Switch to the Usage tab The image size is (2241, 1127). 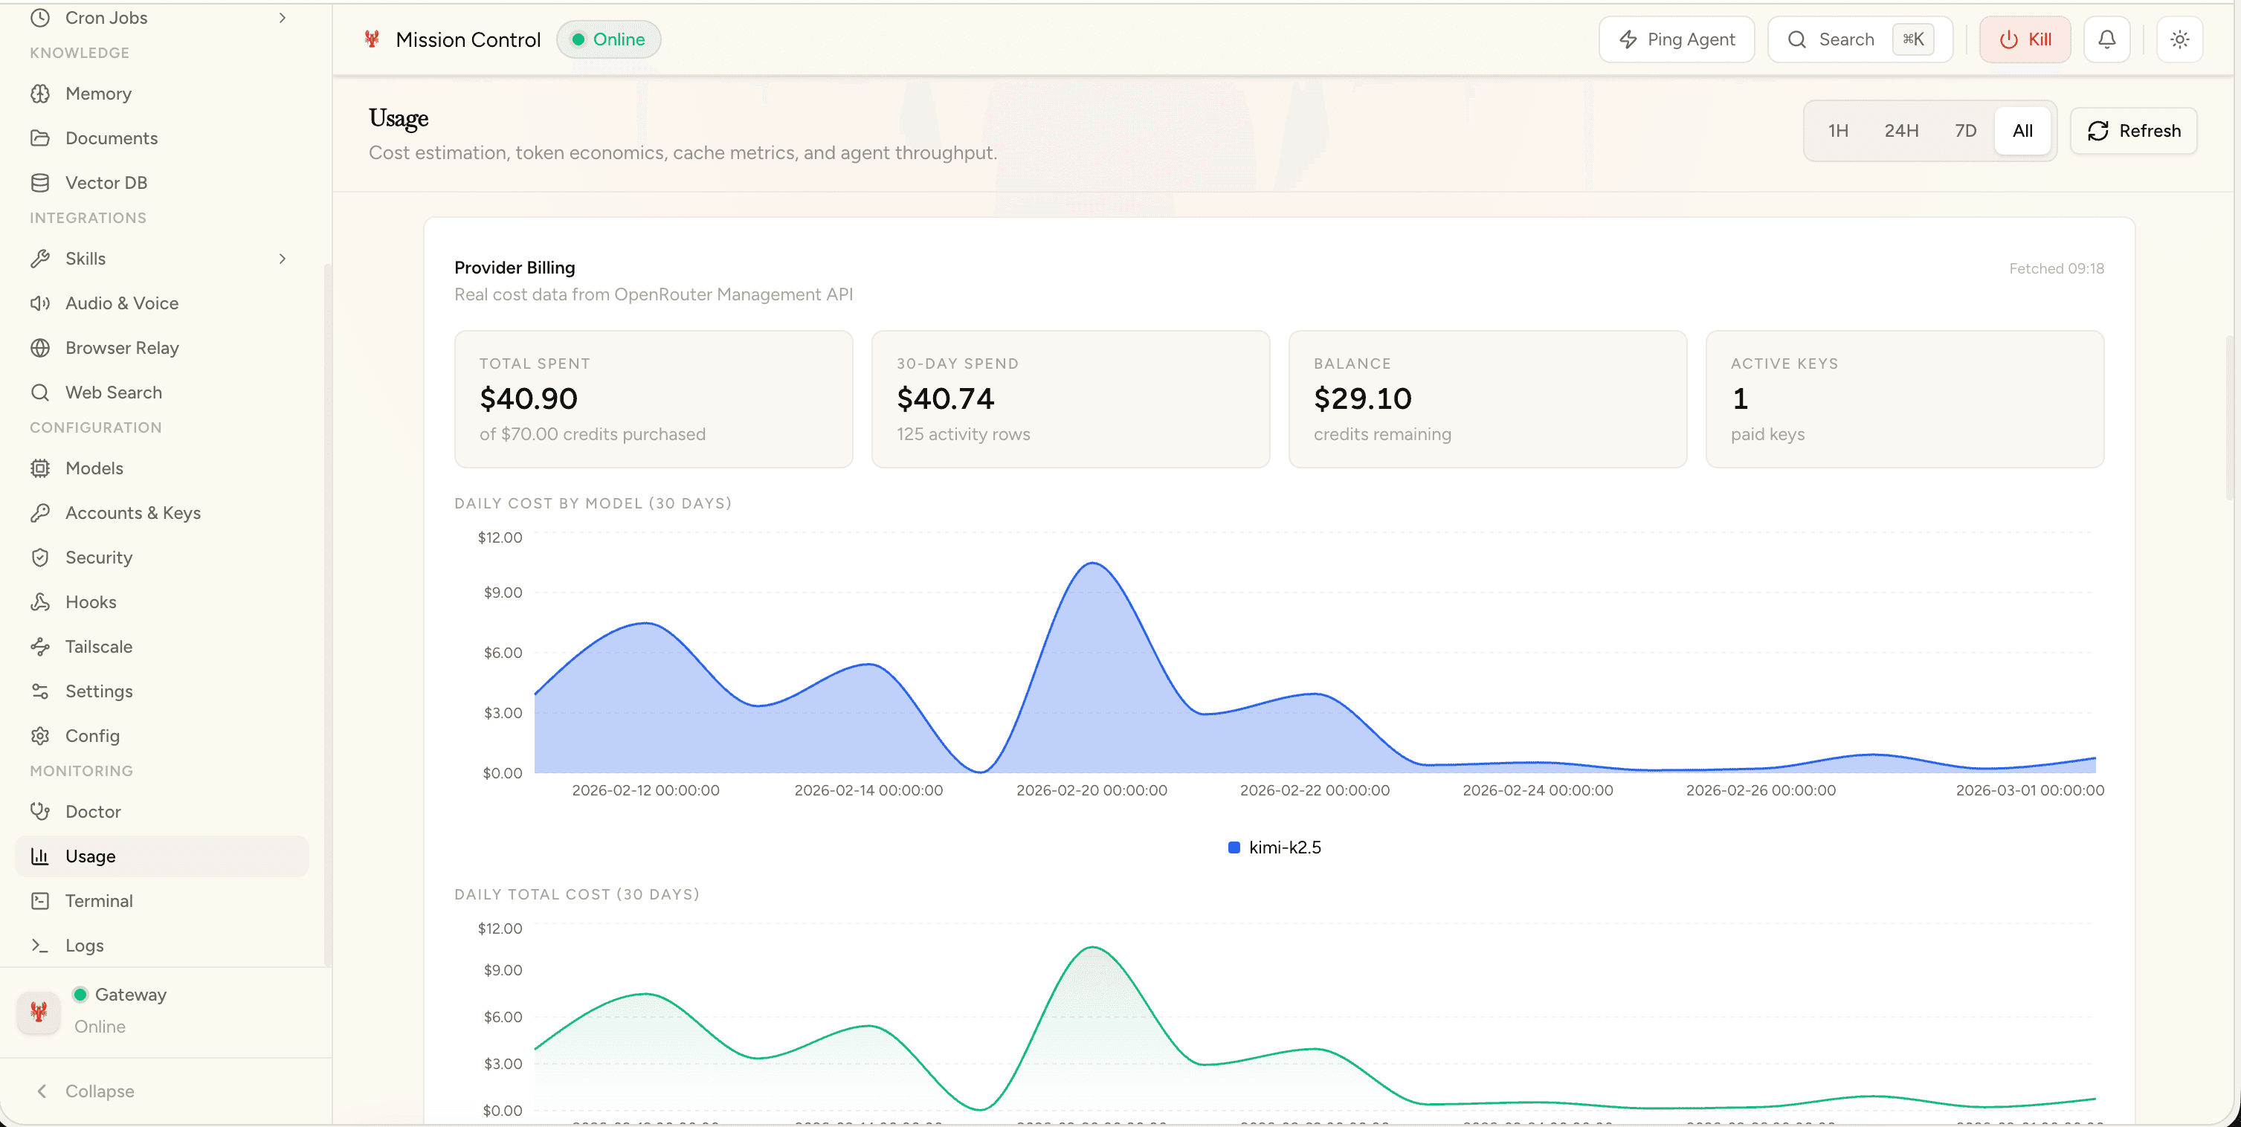pyautogui.click(x=91, y=856)
